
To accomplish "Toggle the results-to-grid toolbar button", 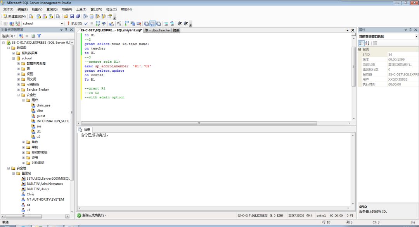I will click(152, 23).
